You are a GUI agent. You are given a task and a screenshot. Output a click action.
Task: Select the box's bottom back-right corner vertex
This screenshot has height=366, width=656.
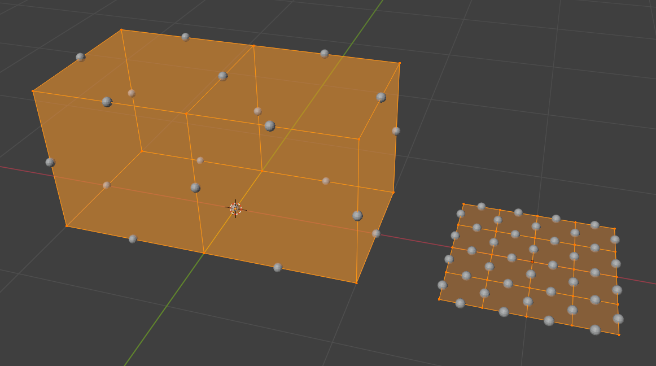[393, 192]
